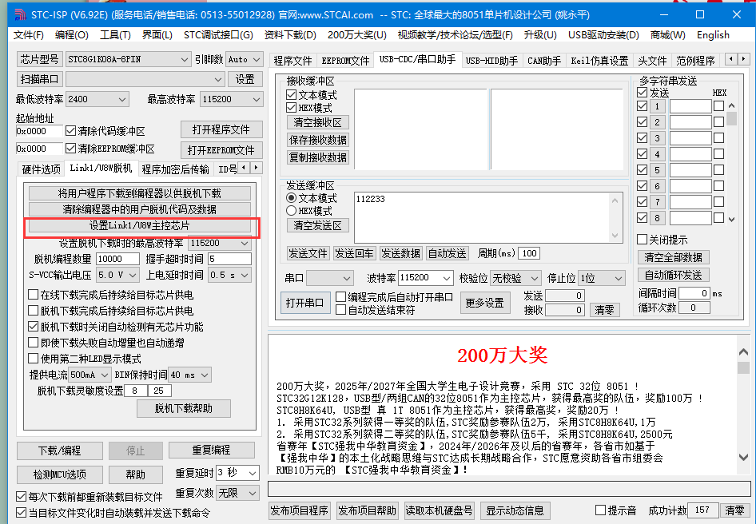Image resolution: width=756 pixels, height=524 pixels.
Task: Click down arrow of multi-string send list scrollbar
Action: [x=731, y=220]
